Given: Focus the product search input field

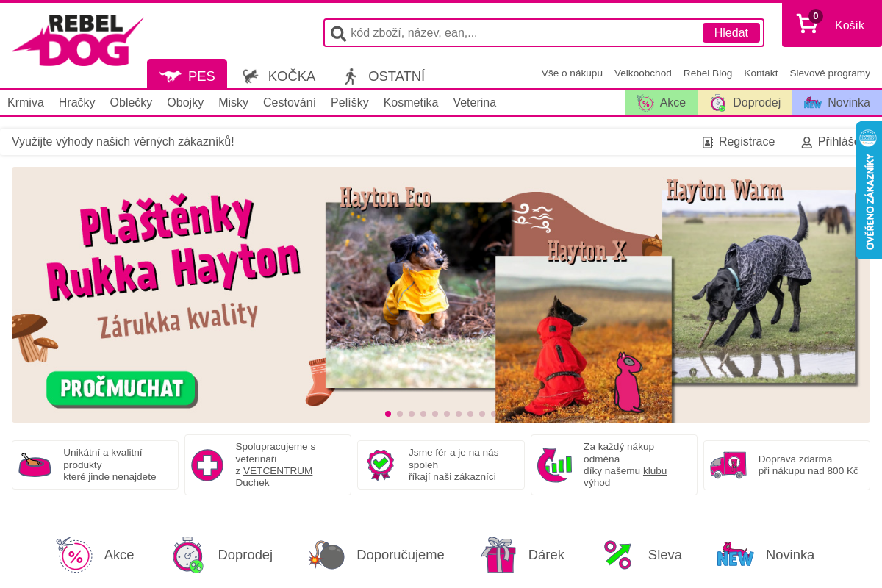Looking at the screenshot, I should (524, 33).
